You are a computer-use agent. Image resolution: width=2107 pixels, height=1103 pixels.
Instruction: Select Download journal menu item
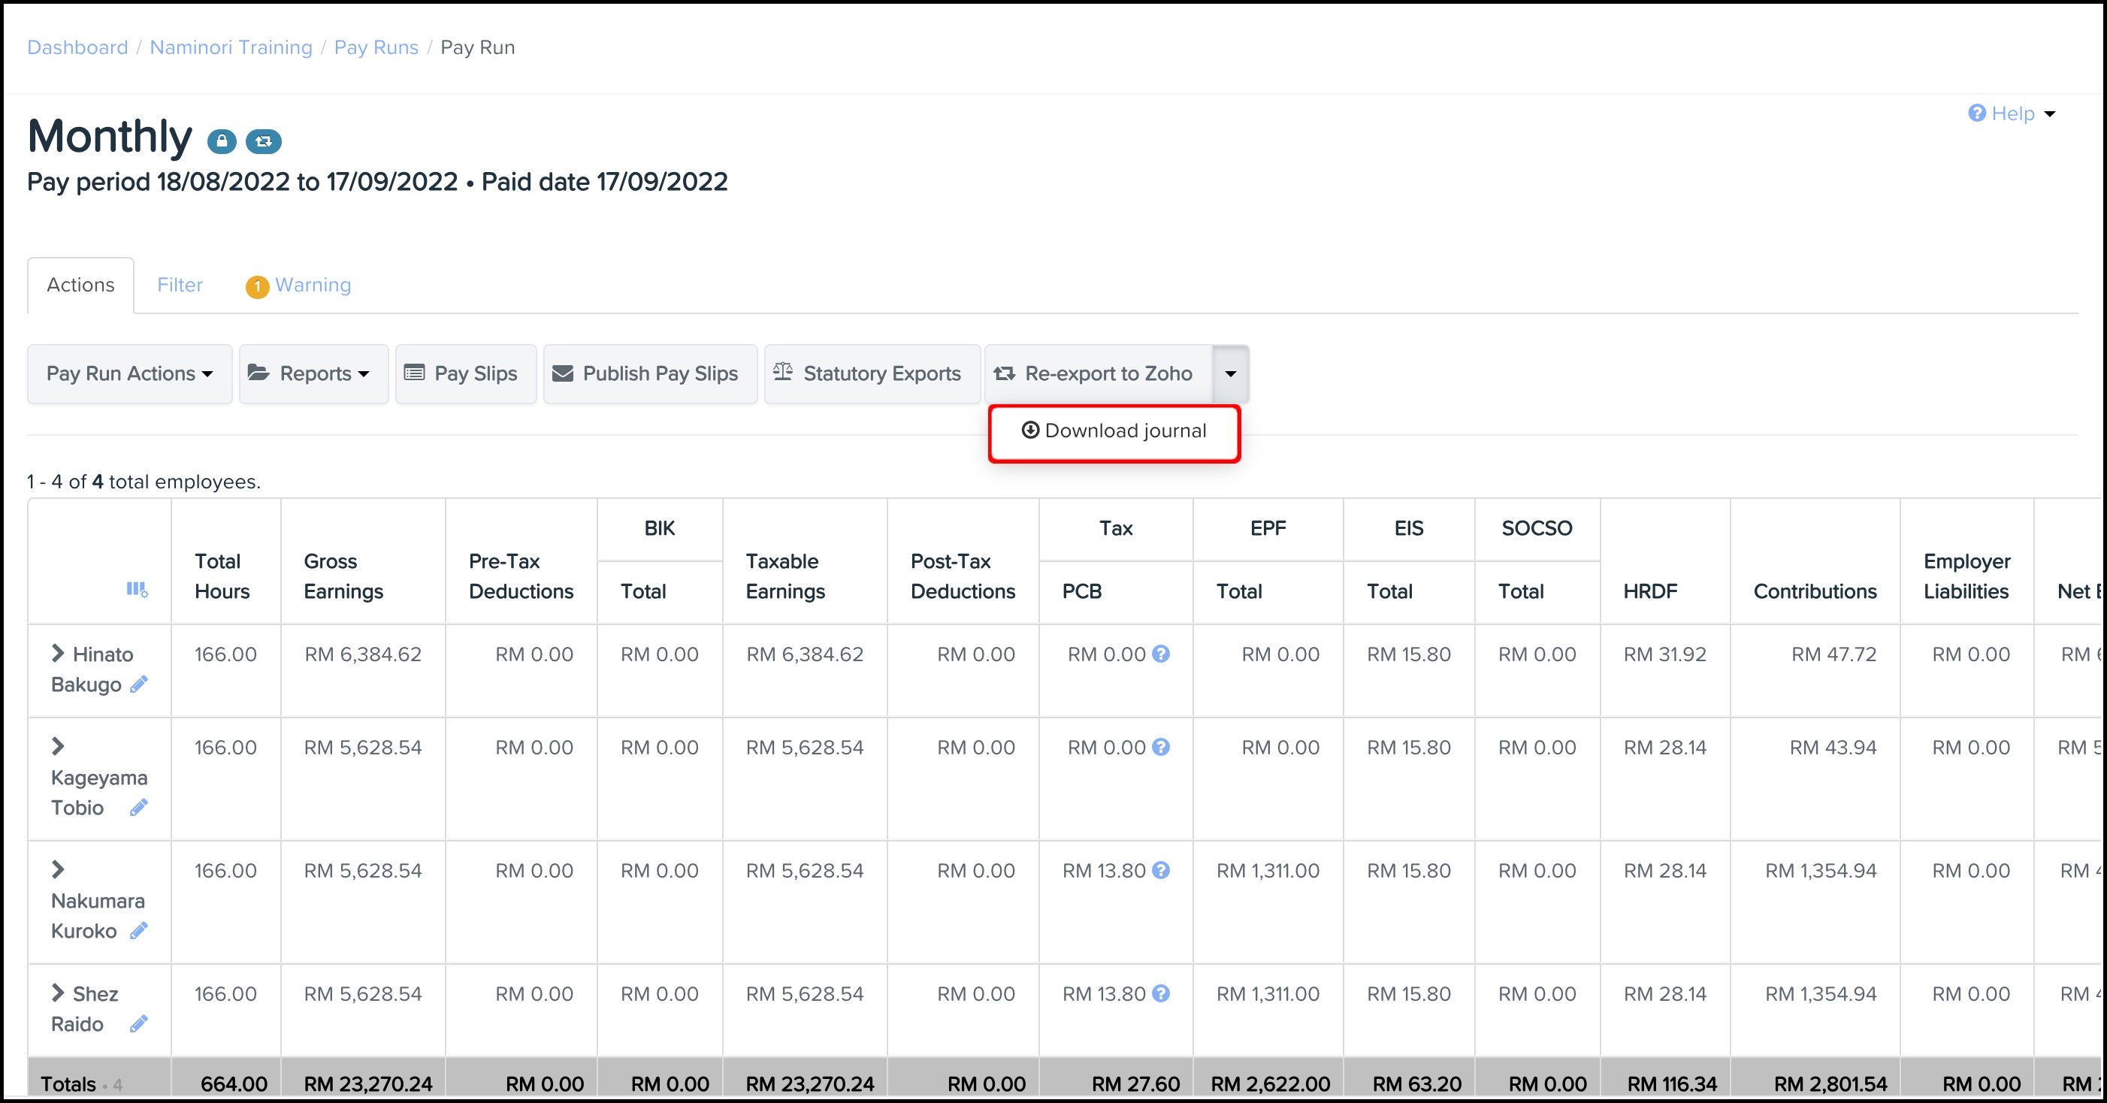pyautogui.click(x=1114, y=431)
